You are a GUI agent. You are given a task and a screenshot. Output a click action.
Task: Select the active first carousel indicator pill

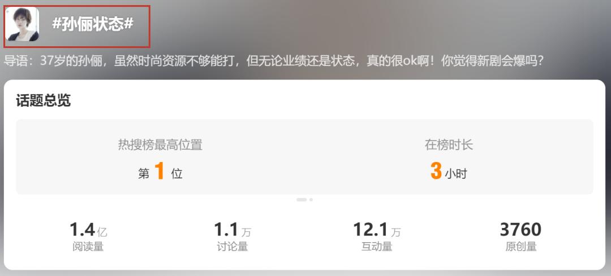[302, 199]
